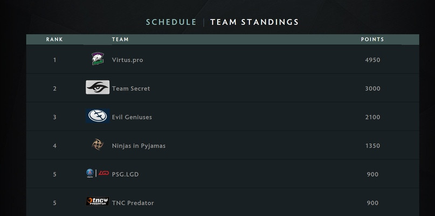Image resolution: width=435 pixels, height=216 pixels.
Task: Open the PSG.LGD team name link
Action: [x=126, y=174]
